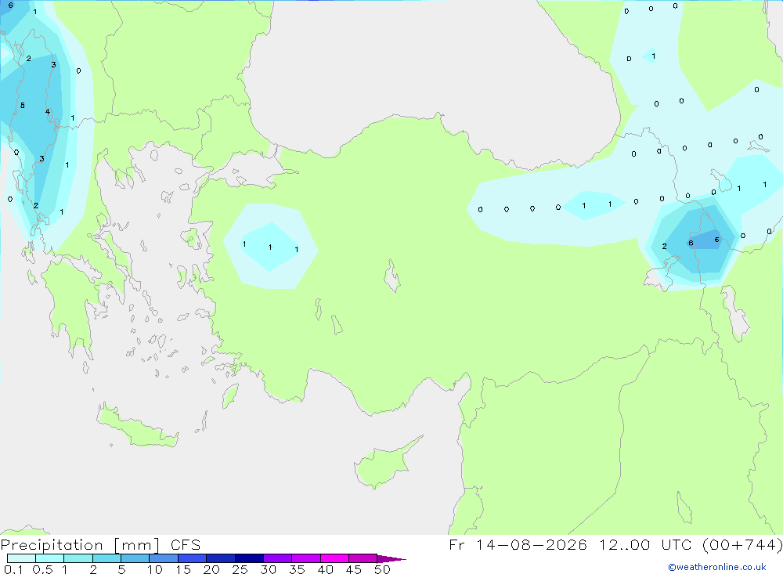Click the over-50 mm legend arrow tip
Image resolution: width=783 pixels, height=574 pixels.
click(391, 559)
